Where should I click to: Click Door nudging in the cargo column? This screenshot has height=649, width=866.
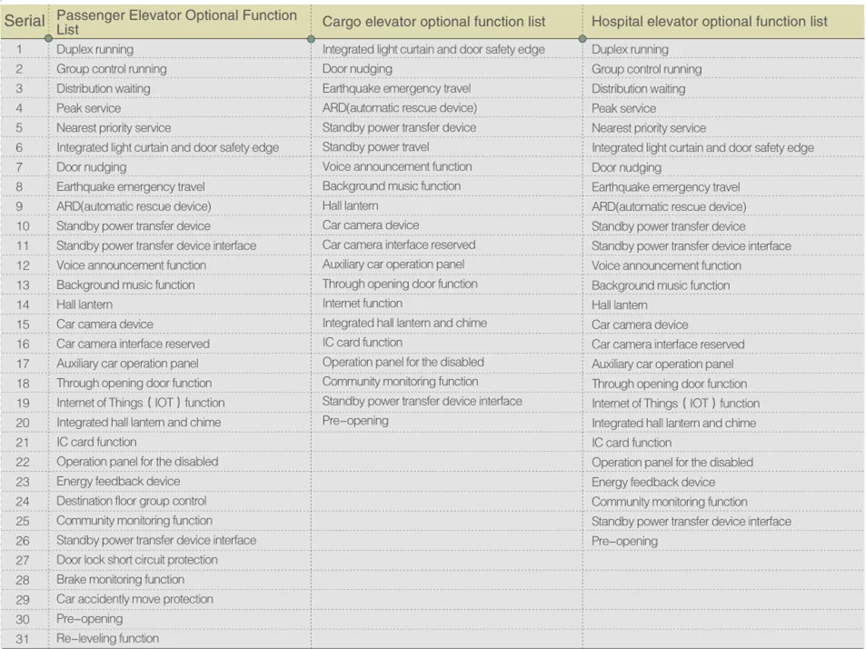[x=357, y=68]
